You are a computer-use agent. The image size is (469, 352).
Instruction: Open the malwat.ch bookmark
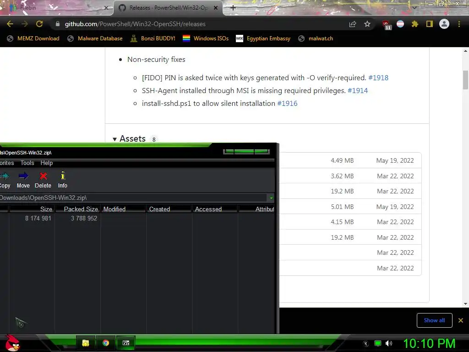coord(316,38)
